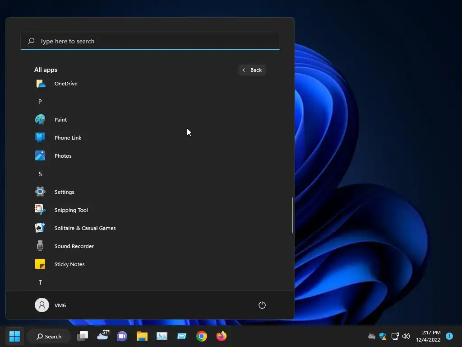Viewport: 462px width, 347px height.
Task: Open the Chat app on taskbar
Action: (122, 336)
